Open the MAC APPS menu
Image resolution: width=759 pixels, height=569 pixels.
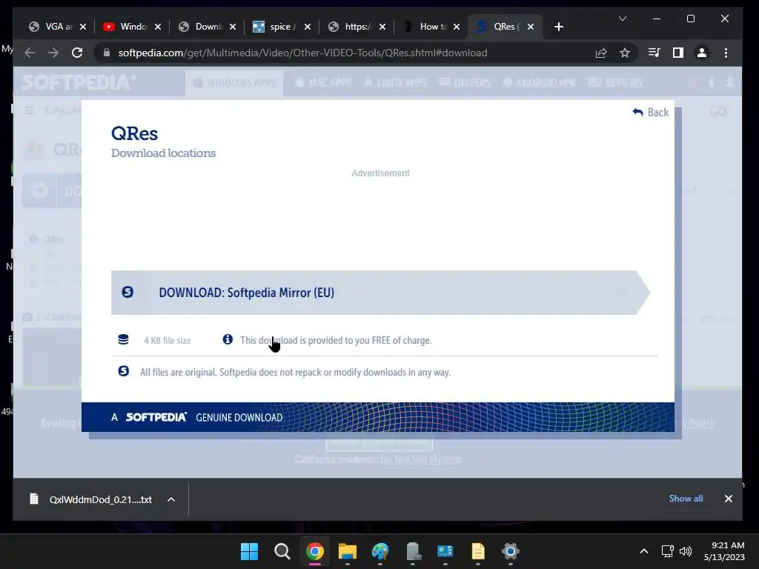tap(323, 83)
